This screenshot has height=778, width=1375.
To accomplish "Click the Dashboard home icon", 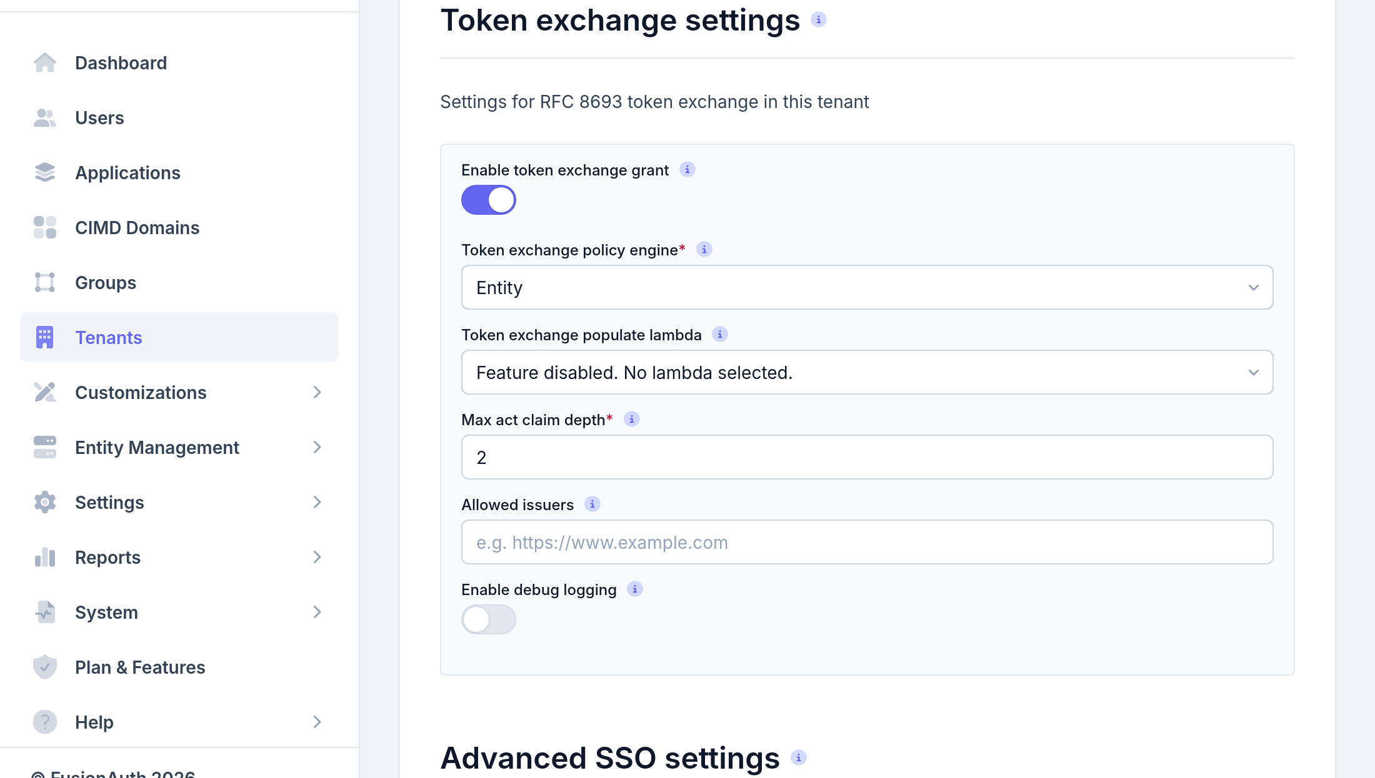I will pyautogui.click(x=45, y=63).
